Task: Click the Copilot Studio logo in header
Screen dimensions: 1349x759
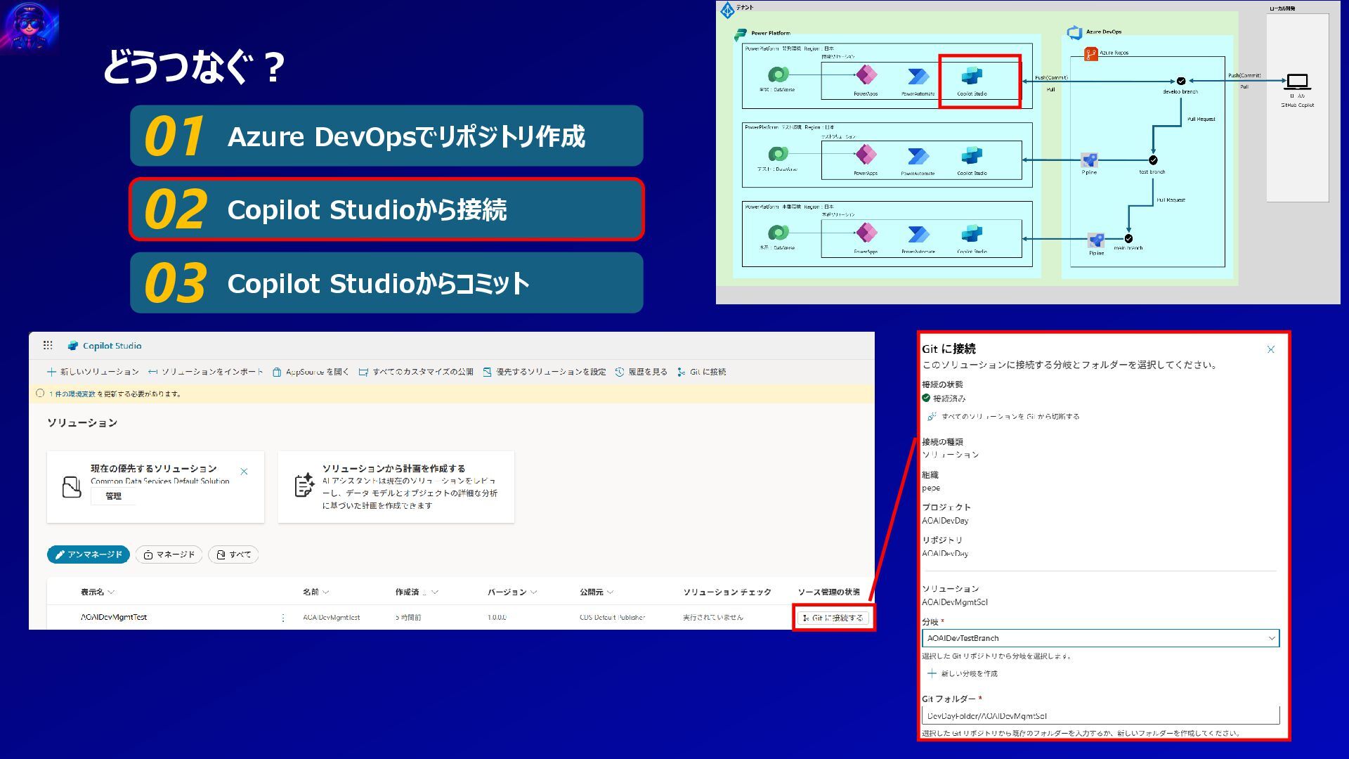Action: tap(73, 346)
